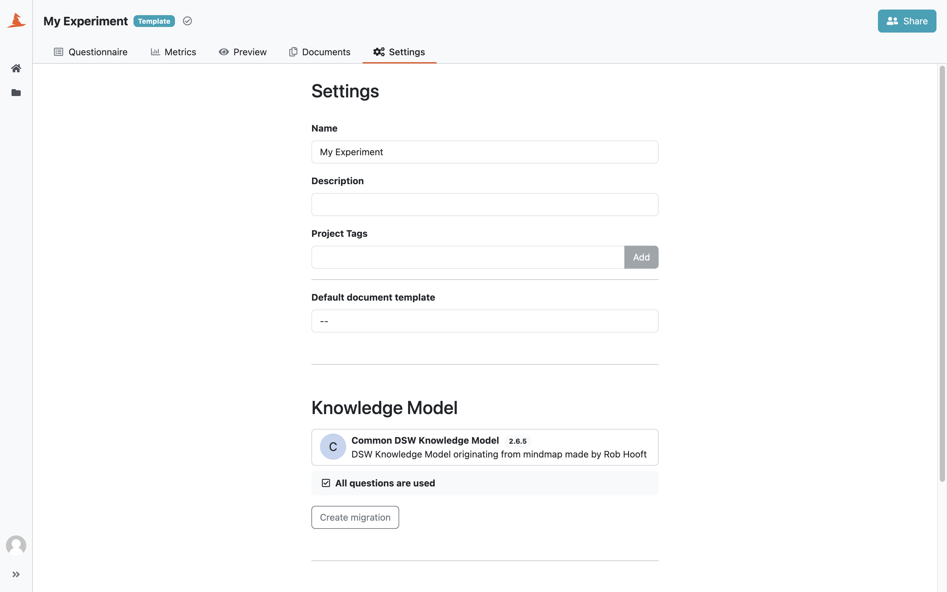Click the Template badge next to title

coord(154,21)
